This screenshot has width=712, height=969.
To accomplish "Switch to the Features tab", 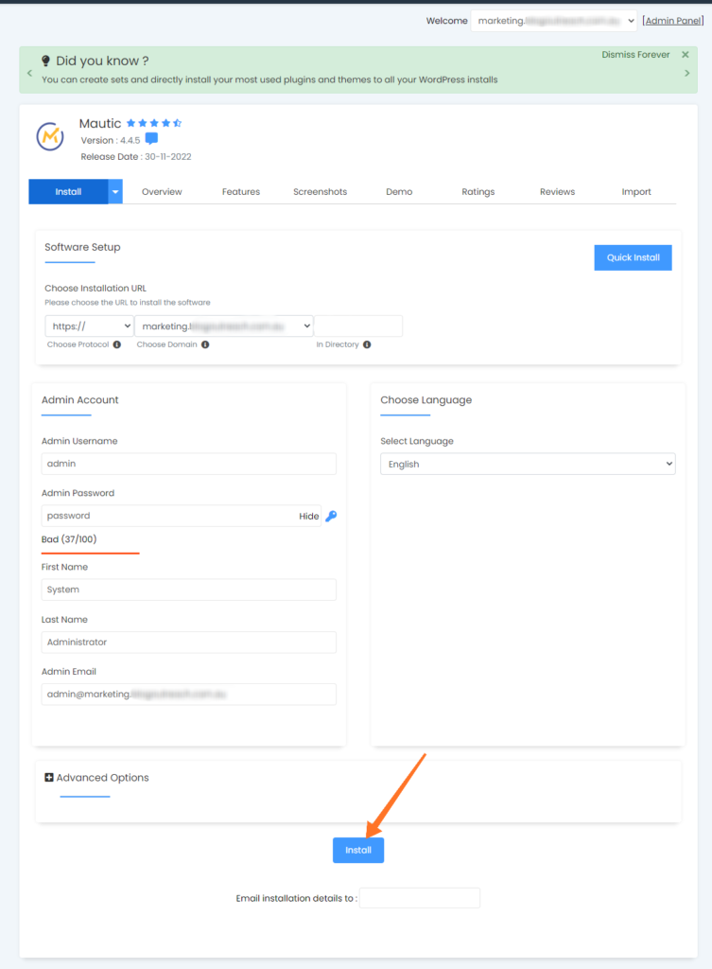I will tap(241, 191).
